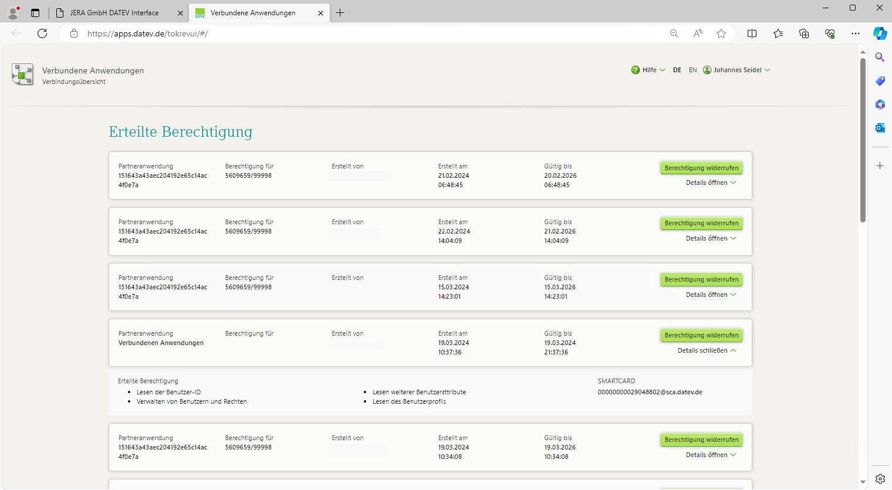The height and width of the screenshot is (490, 892).
Task: Expand details of the 21.02.2024 permission
Action: [711, 183]
